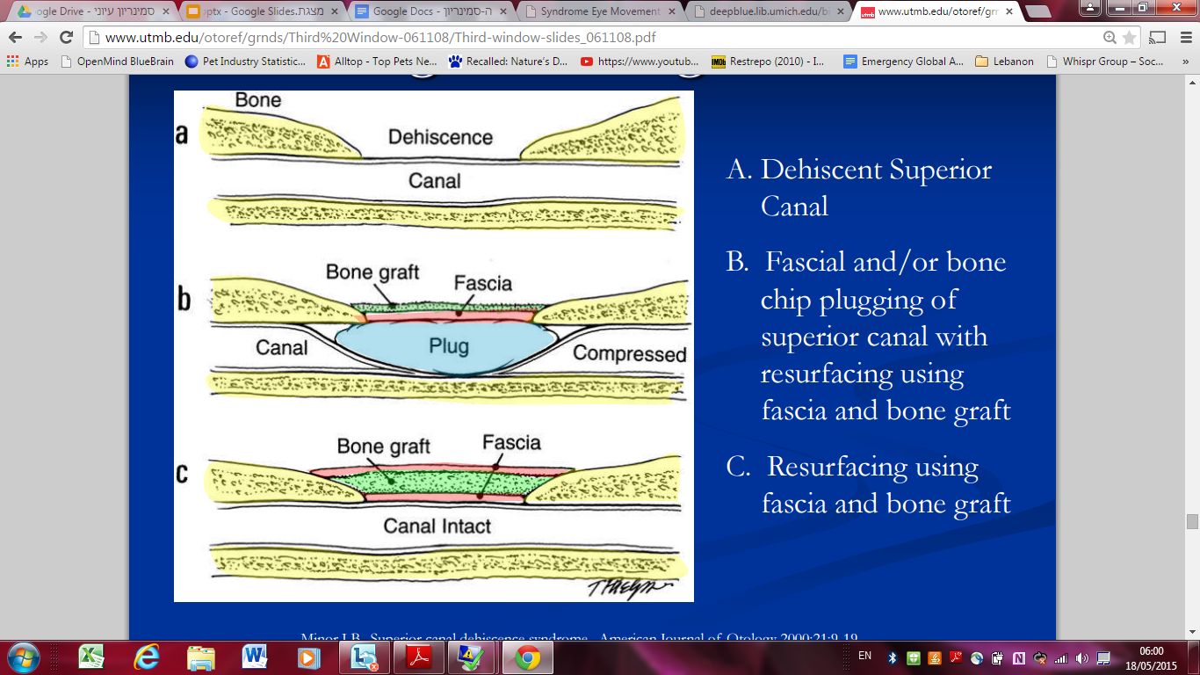
Task: Open the zoom magnifier in address bar
Action: [1110, 38]
